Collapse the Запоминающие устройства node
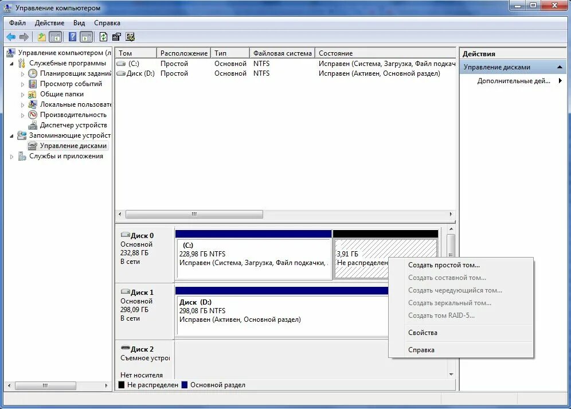Image resolution: width=571 pixels, height=409 pixels. coord(11,135)
